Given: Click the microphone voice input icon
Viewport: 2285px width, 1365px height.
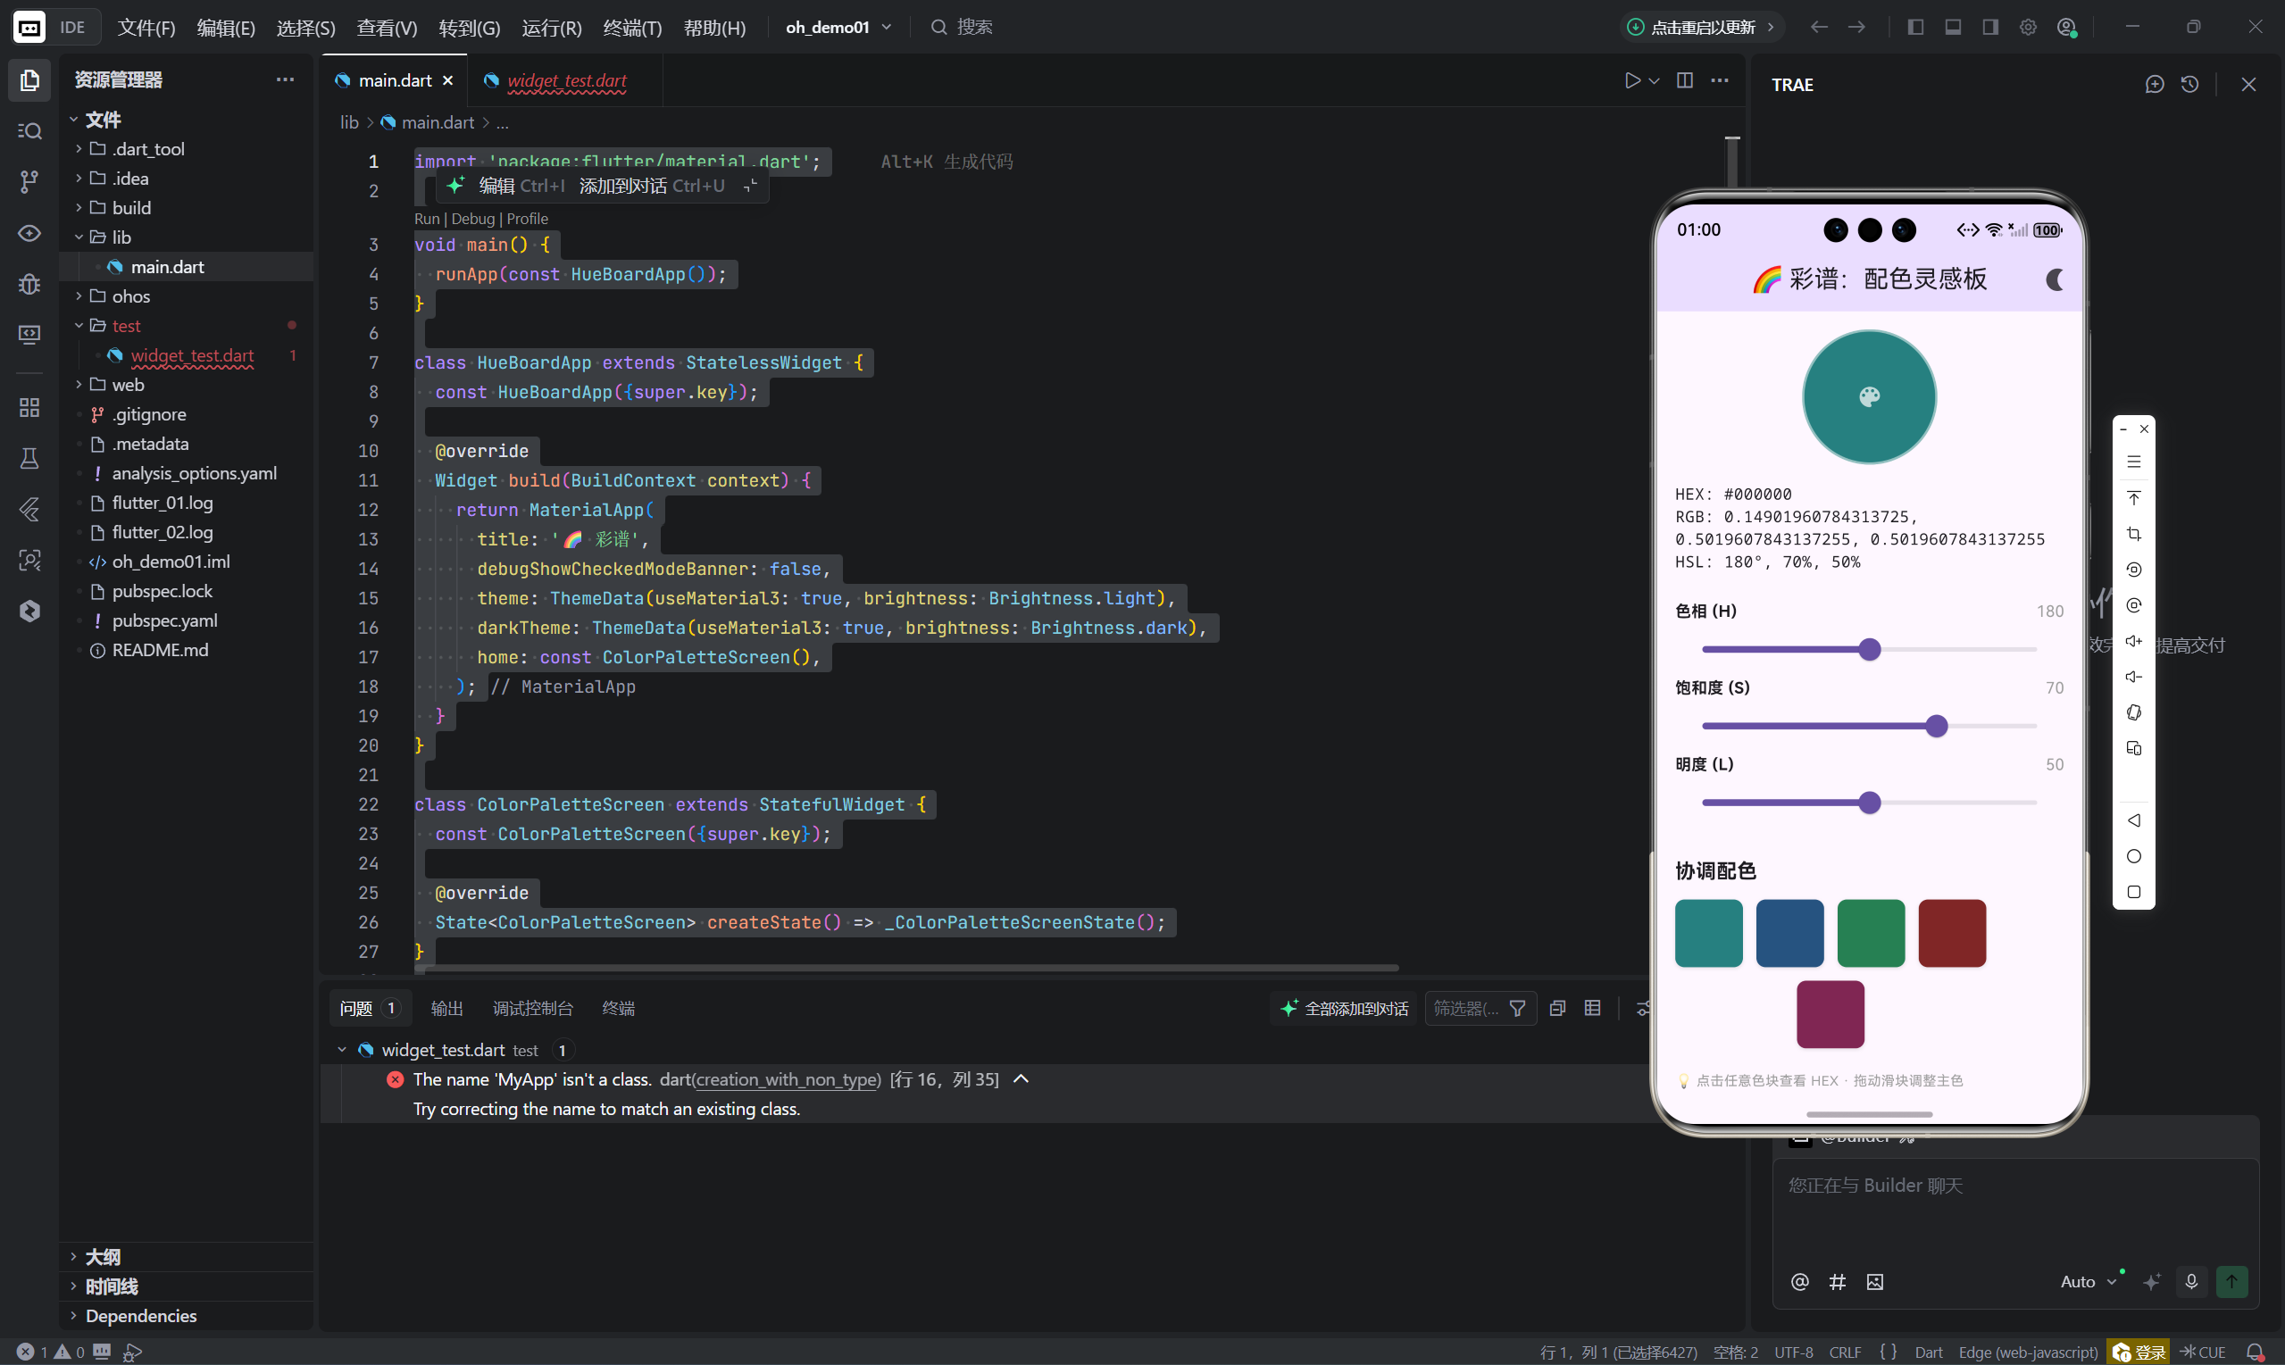Looking at the screenshot, I should click(x=2191, y=1281).
